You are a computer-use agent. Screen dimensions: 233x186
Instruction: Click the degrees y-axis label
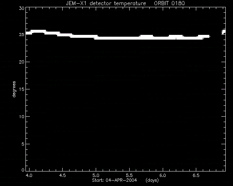[x=14, y=89]
